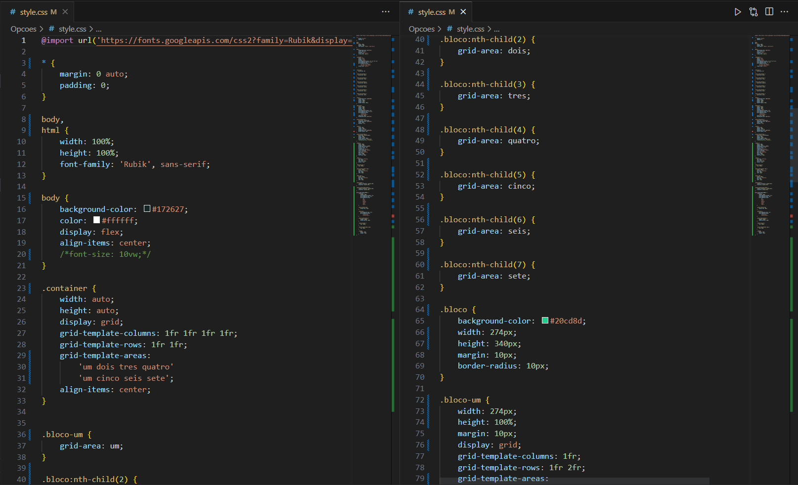Select the left style.css tab
This screenshot has height=485, width=798.
click(x=33, y=12)
